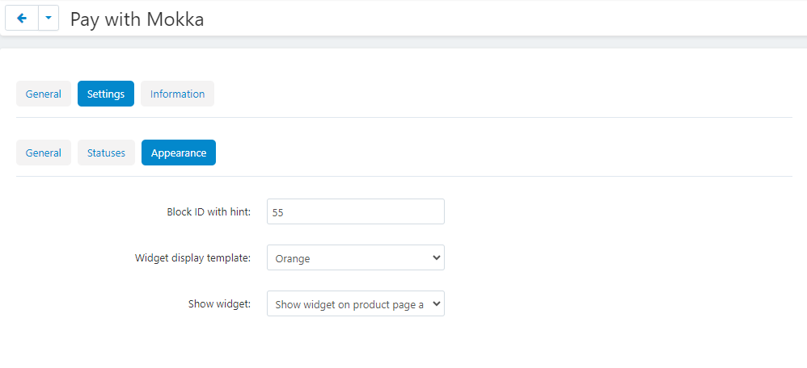Open the caret menu beside back arrow
Image resolution: width=807 pixels, height=368 pixels.
(x=49, y=19)
